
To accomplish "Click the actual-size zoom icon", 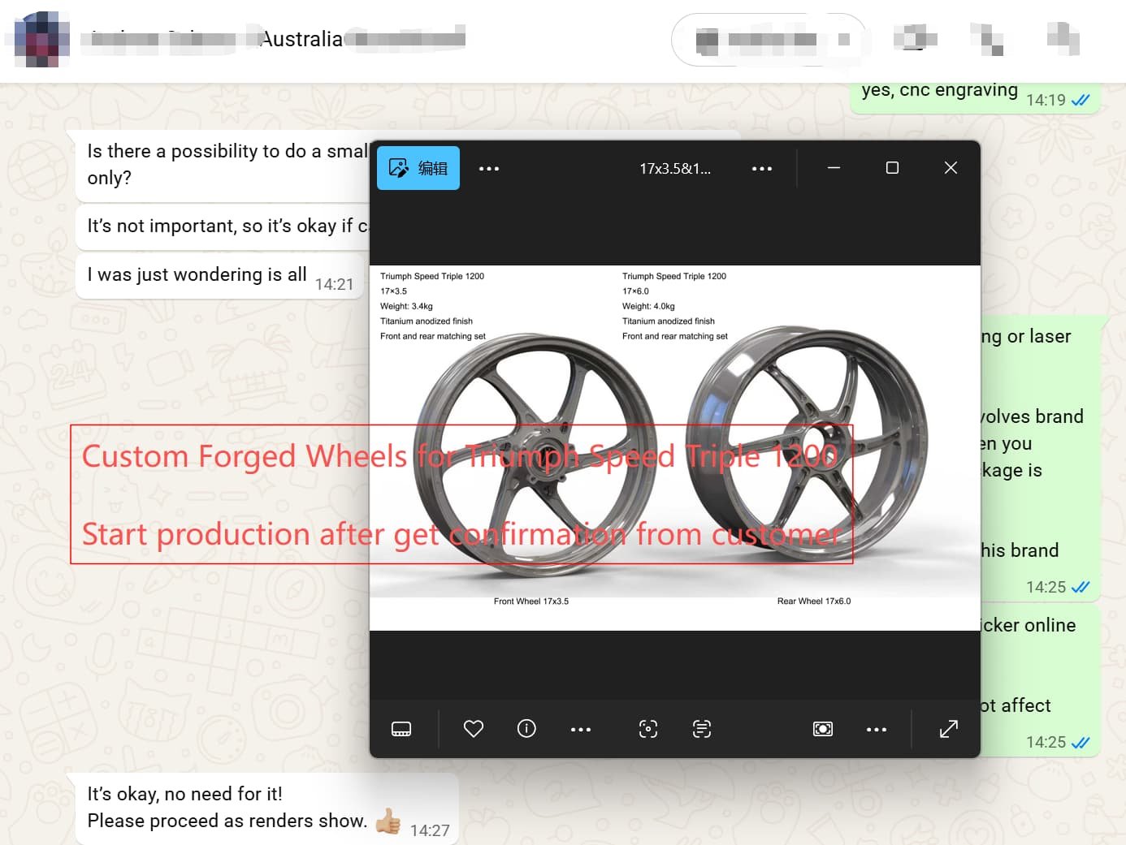I will [x=823, y=729].
